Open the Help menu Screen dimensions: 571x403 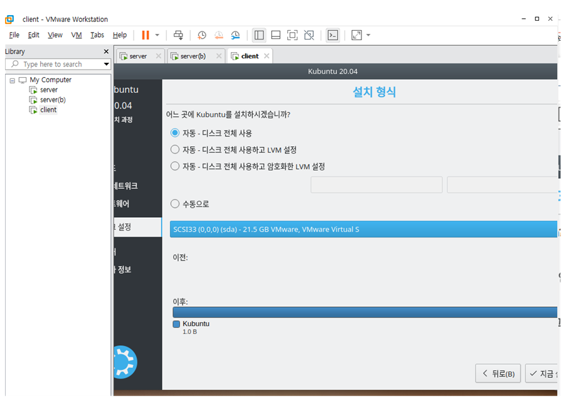click(x=119, y=35)
